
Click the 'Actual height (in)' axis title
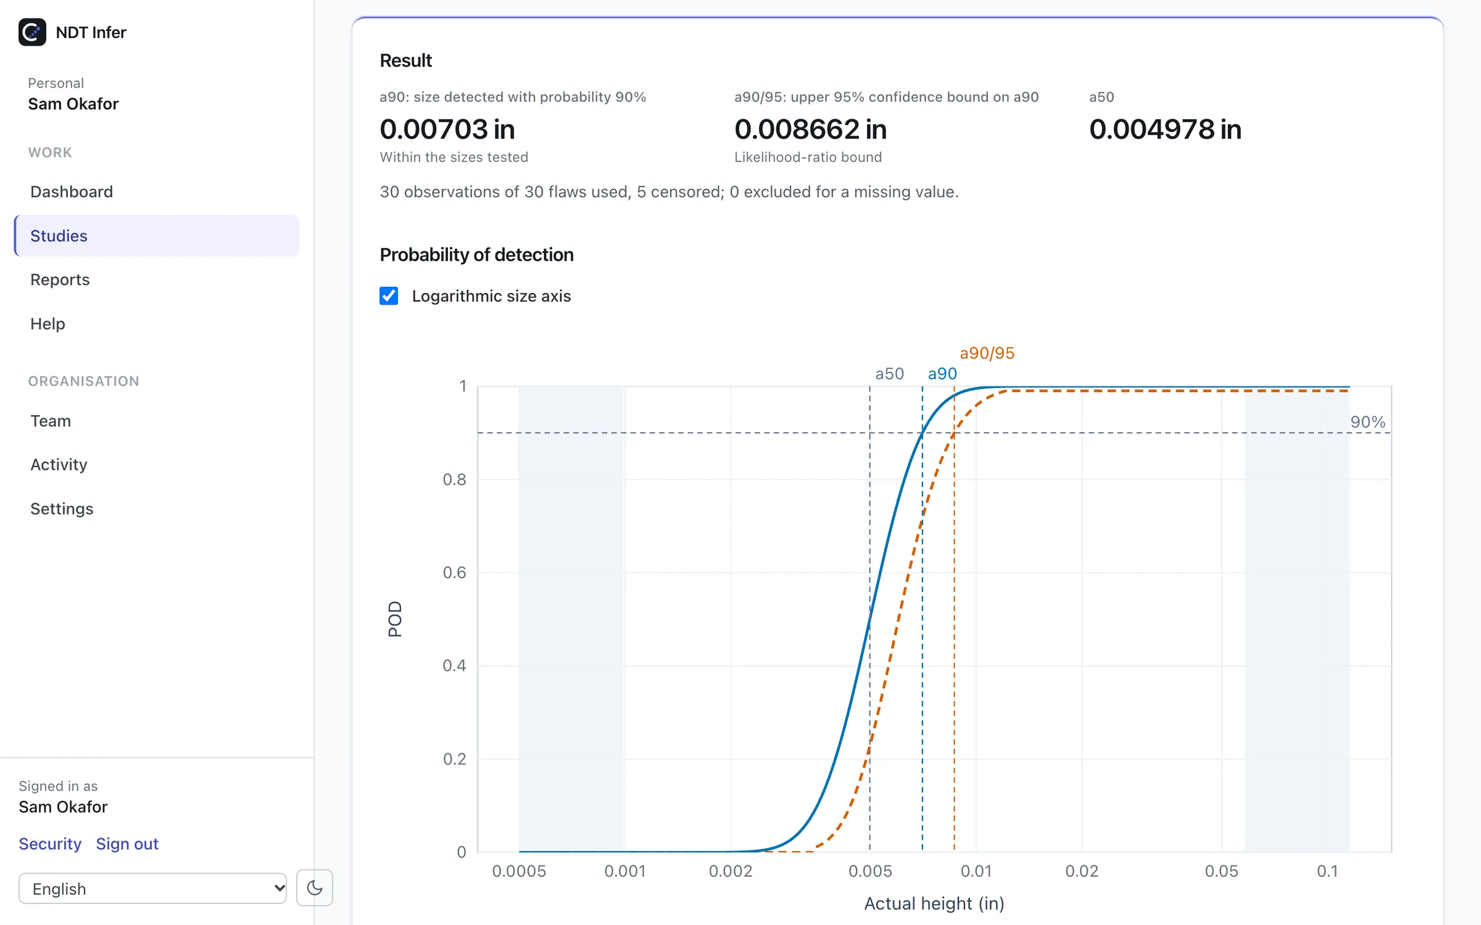(934, 903)
